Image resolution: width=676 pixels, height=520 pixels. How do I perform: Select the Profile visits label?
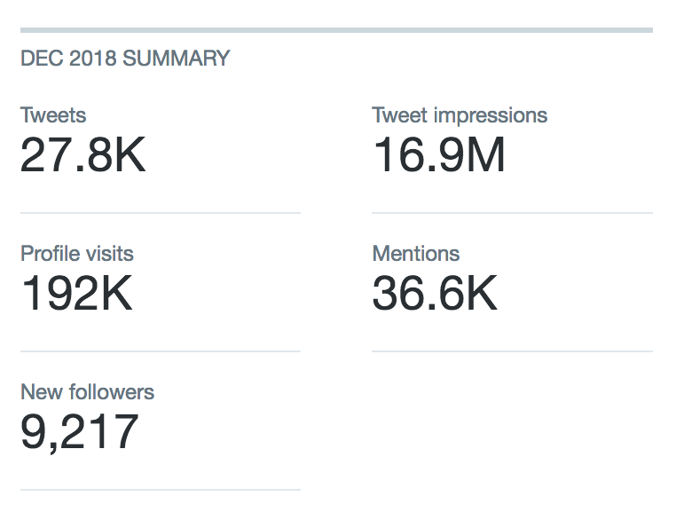pyautogui.click(x=77, y=254)
